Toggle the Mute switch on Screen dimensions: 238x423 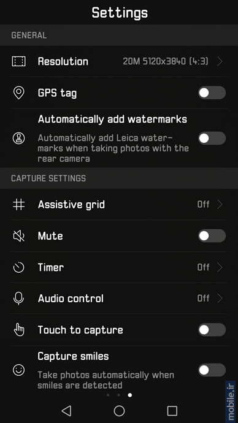212,236
